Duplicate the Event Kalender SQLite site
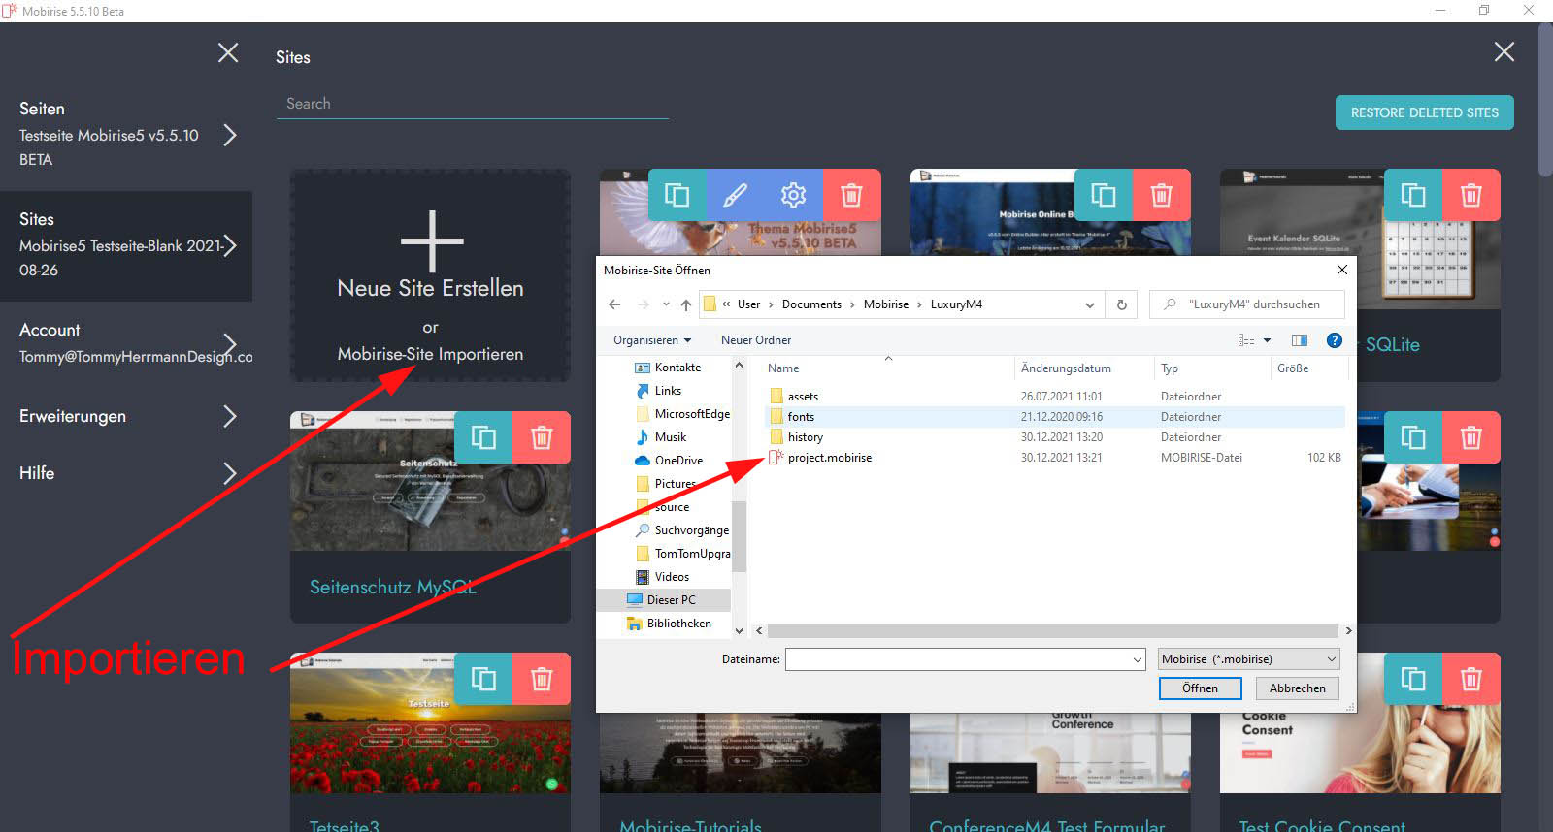Screen dimensions: 1553x832 [x=1413, y=196]
